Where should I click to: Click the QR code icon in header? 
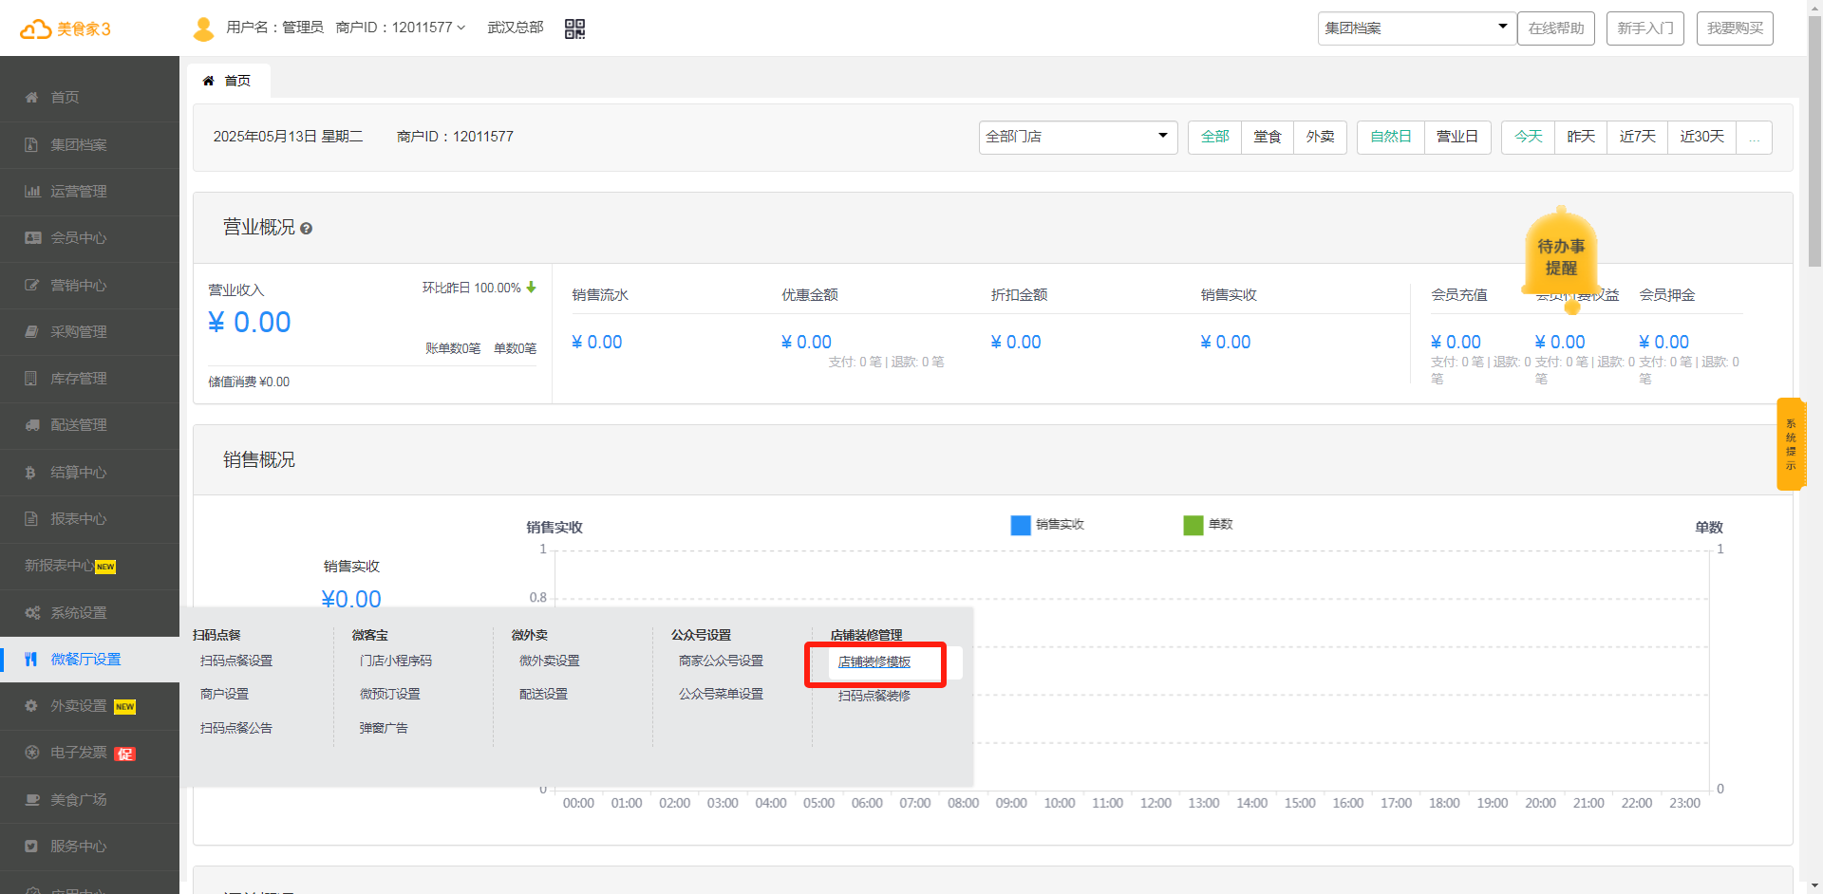coord(574,28)
